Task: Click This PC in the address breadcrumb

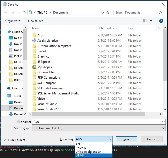Action: tap(42, 13)
